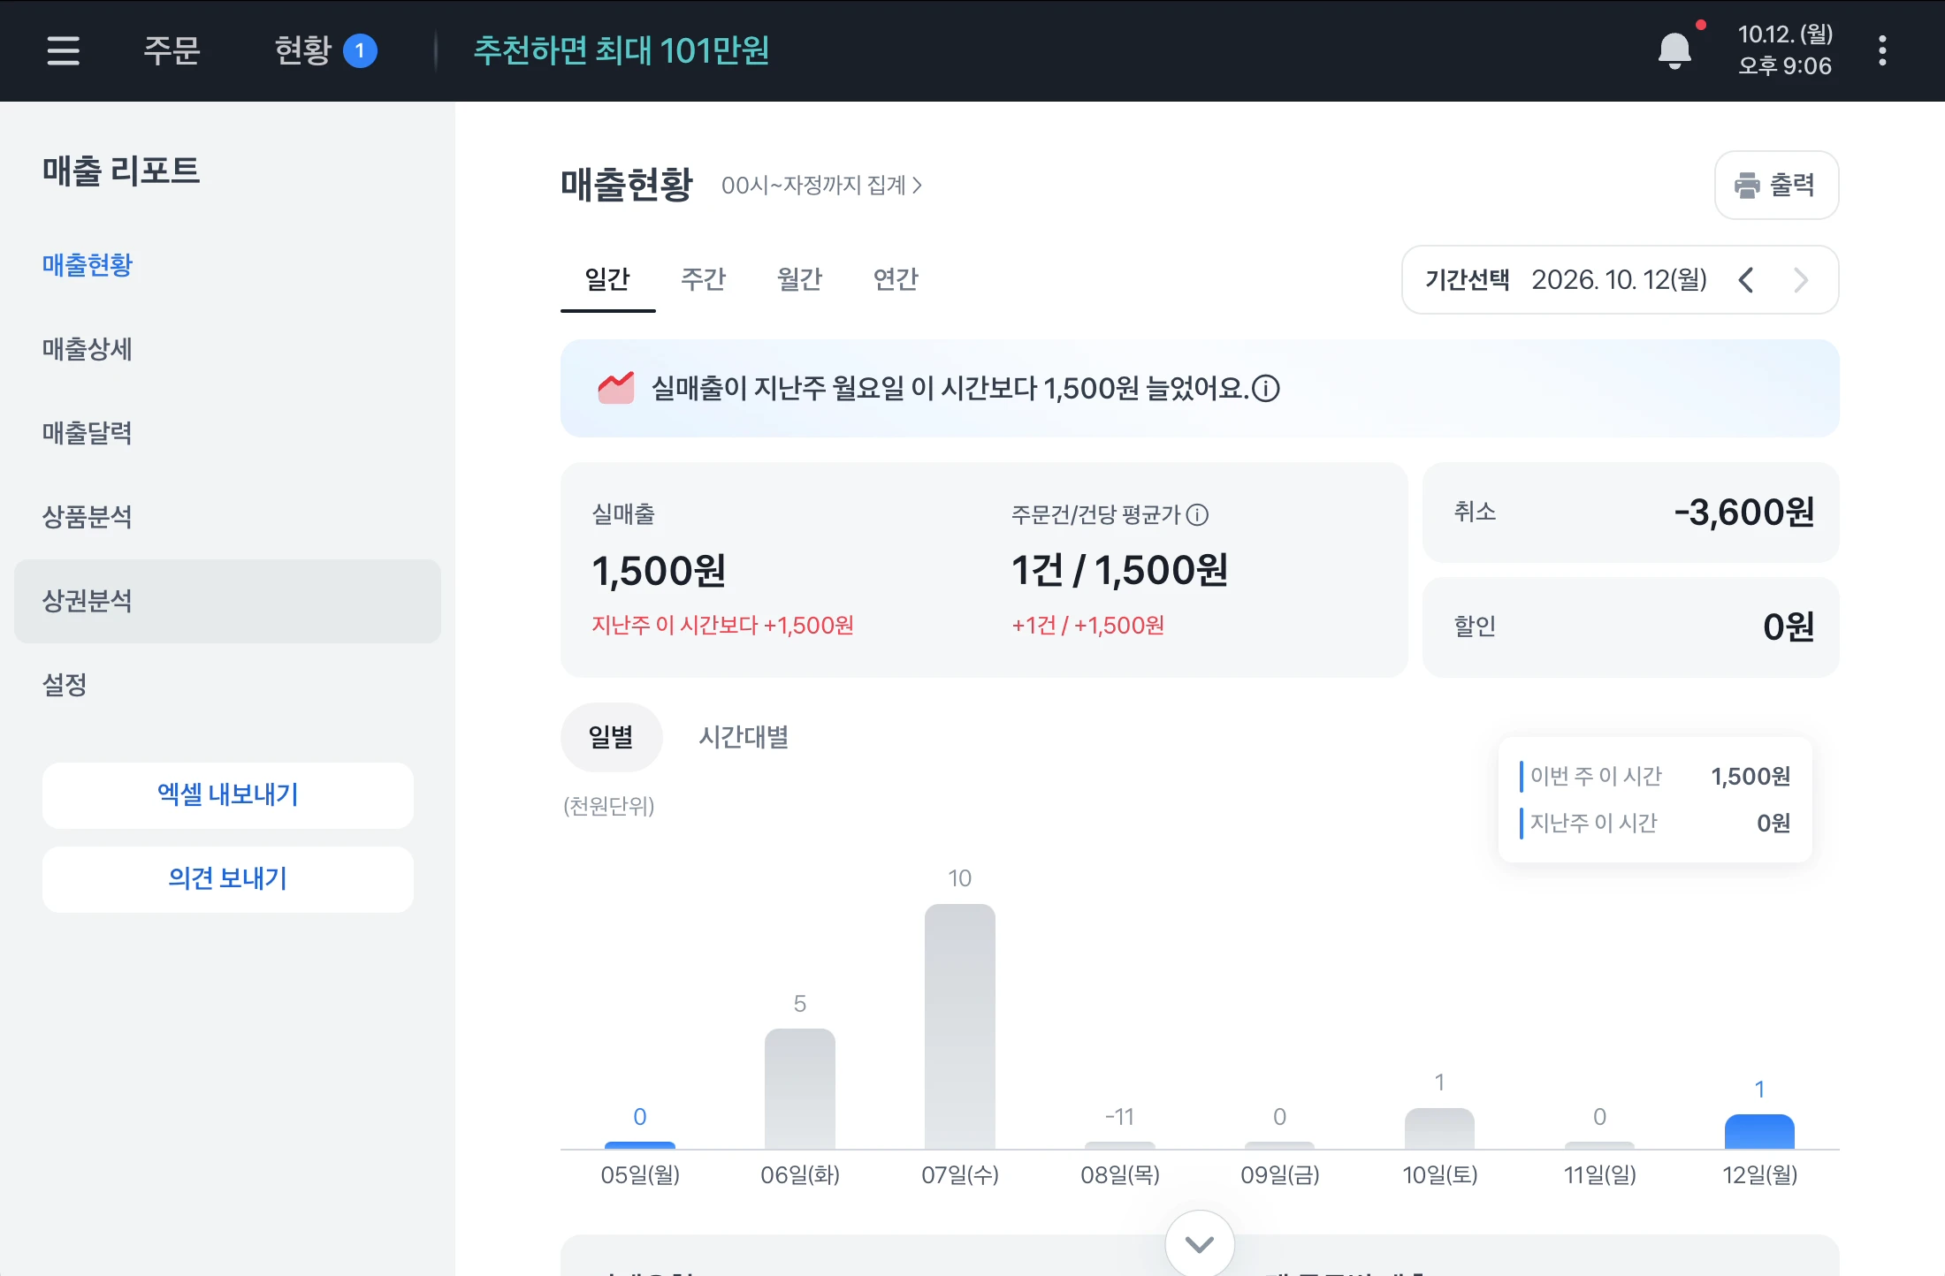The width and height of the screenshot is (1945, 1276).
Task: Click the 07일(수) chart bar
Action: point(960,1027)
